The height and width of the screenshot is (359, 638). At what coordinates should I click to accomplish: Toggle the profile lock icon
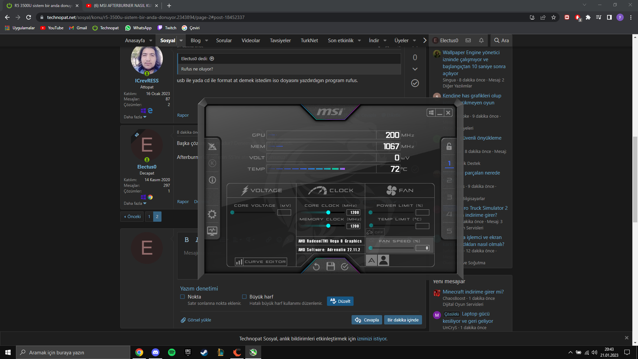(449, 146)
